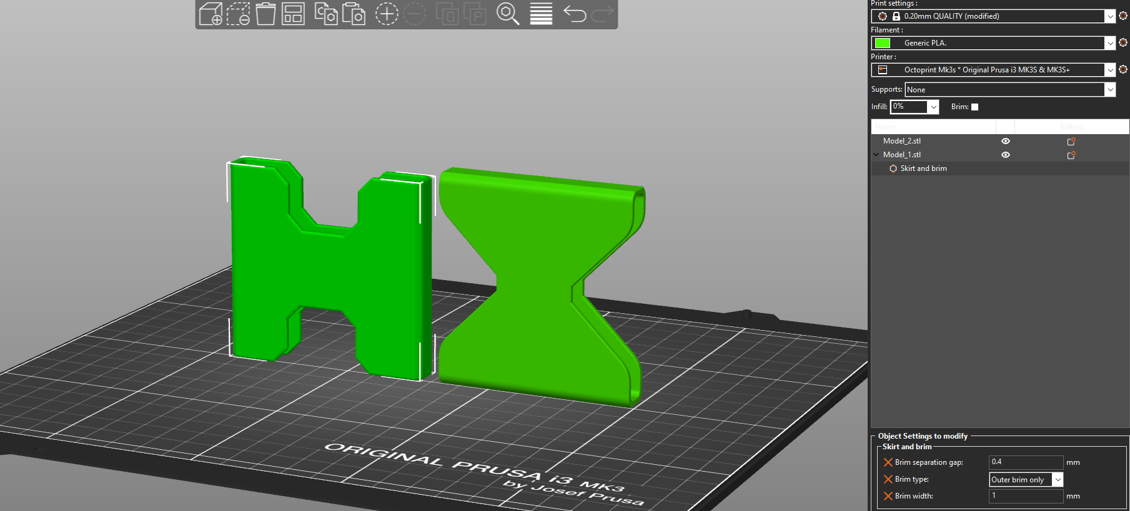
Task: Click the Redo arrow icon
Action: pyautogui.click(x=602, y=14)
